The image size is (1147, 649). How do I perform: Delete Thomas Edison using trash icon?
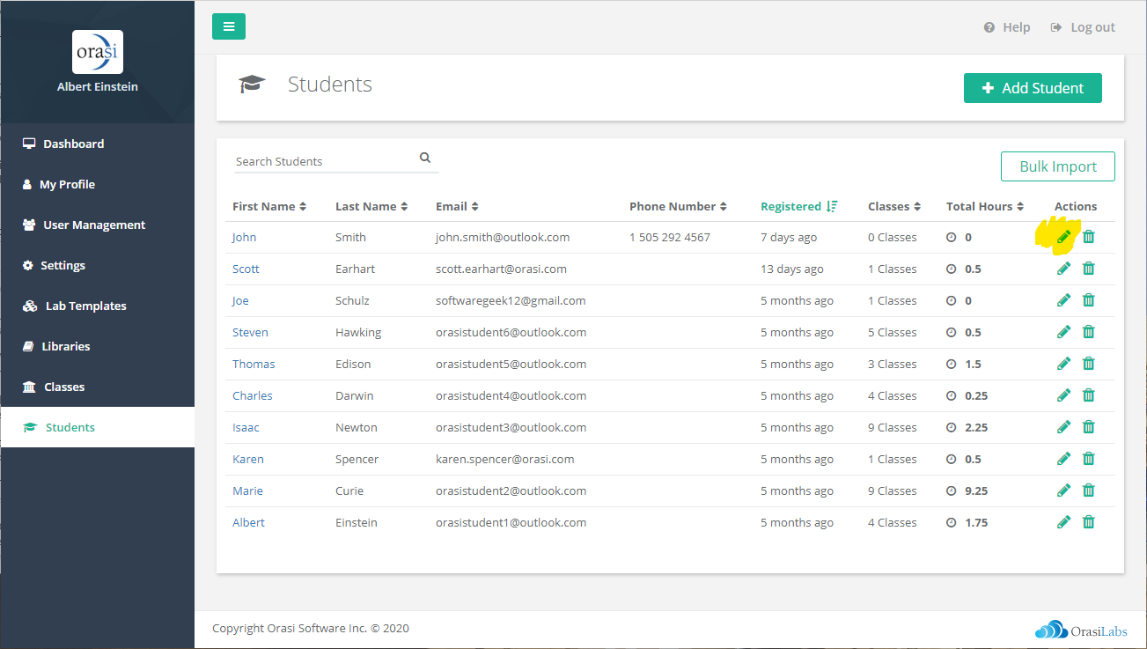pyautogui.click(x=1089, y=364)
